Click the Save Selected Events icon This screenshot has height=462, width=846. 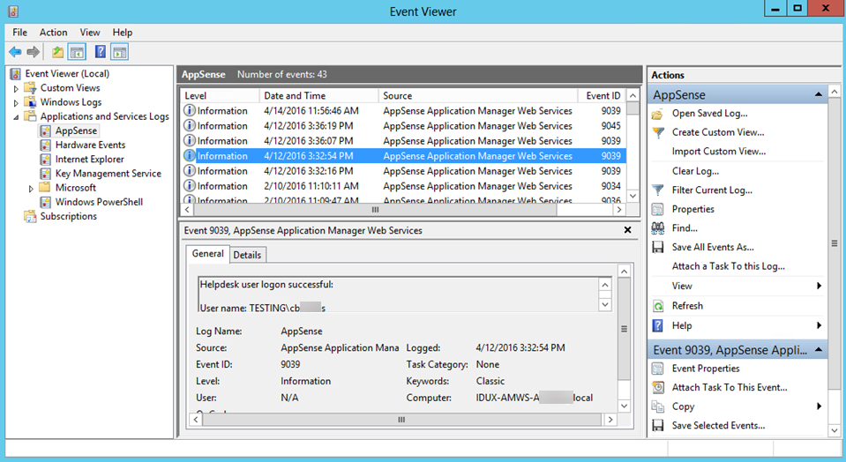point(657,426)
